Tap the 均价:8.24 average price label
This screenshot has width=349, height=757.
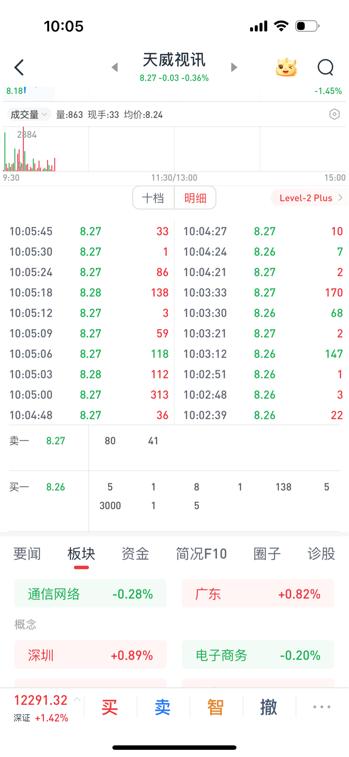point(143,115)
